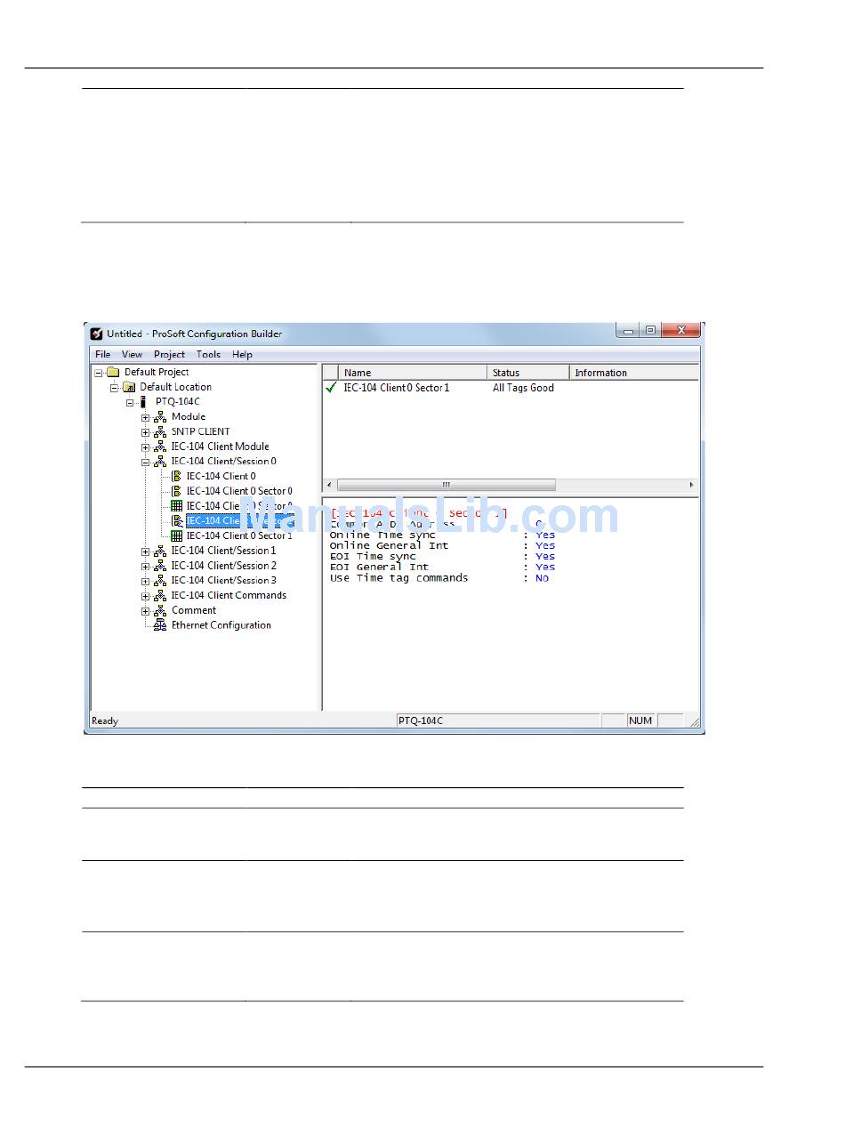845x1127 pixels.
Task: Click the IEC-104 Client Module node icon
Action: point(160,447)
